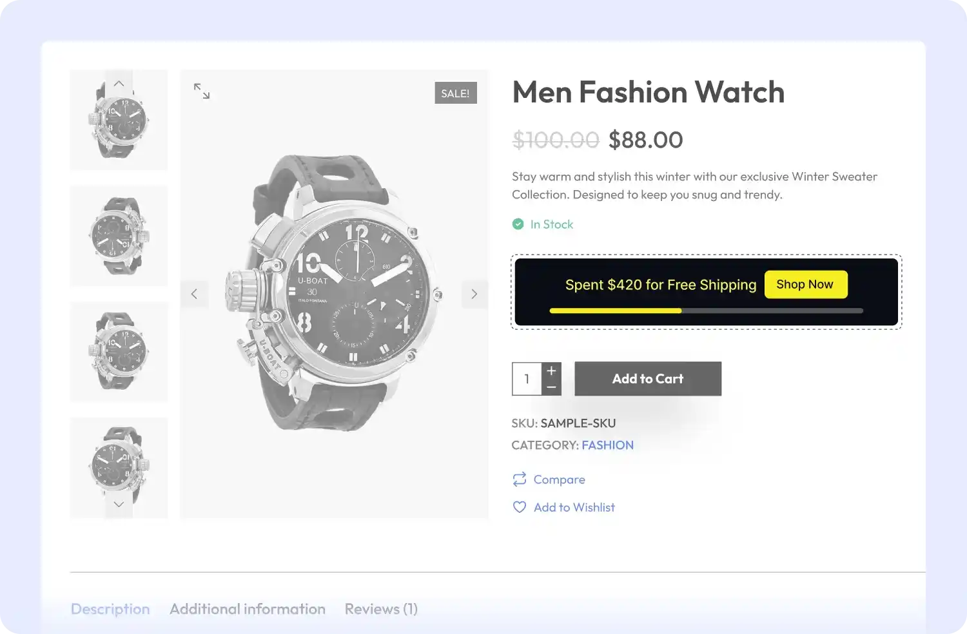Increase quantity with plus button

click(x=551, y=370)
